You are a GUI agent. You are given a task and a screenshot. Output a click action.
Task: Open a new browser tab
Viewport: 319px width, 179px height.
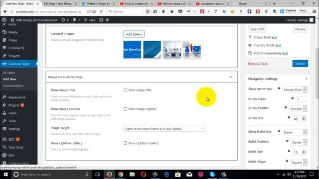274,3
